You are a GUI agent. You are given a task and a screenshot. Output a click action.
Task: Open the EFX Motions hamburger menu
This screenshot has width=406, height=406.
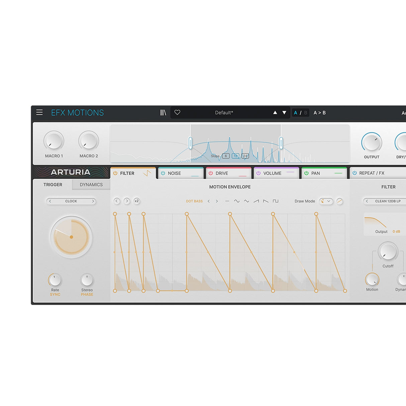39,112
